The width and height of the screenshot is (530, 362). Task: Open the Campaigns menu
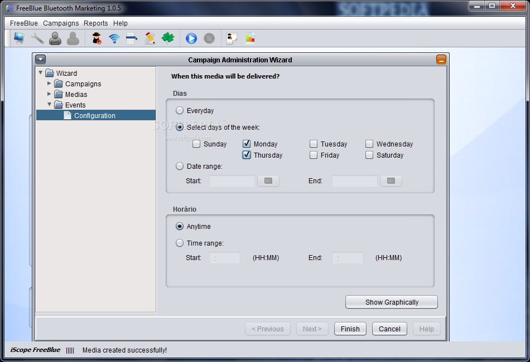[x=61, y=23]
